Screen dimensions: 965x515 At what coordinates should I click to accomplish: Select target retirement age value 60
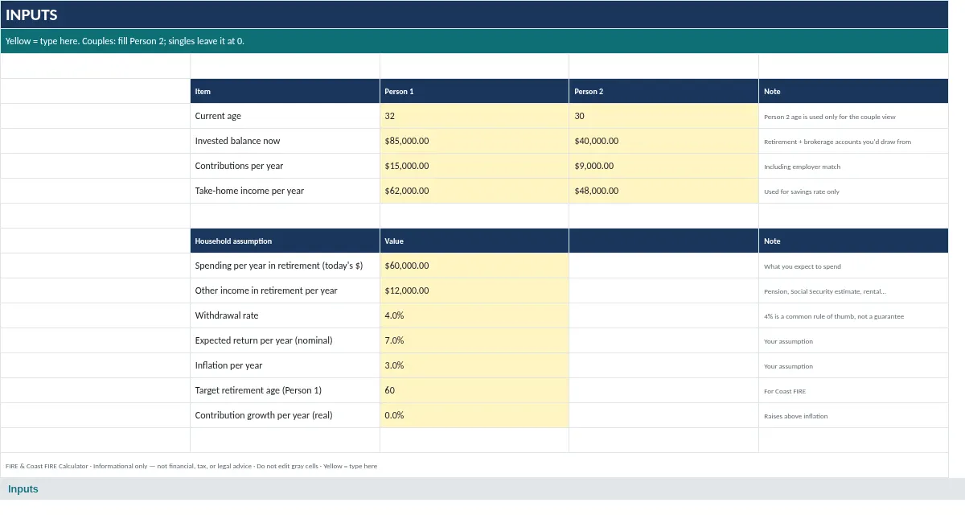point(474,390)
